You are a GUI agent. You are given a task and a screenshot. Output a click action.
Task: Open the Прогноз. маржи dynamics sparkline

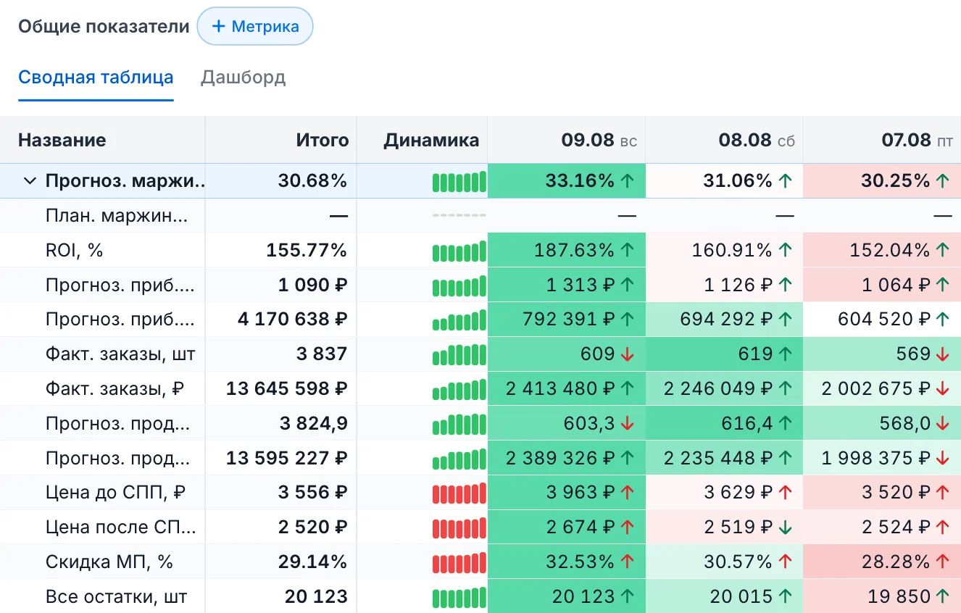[459, 181]
